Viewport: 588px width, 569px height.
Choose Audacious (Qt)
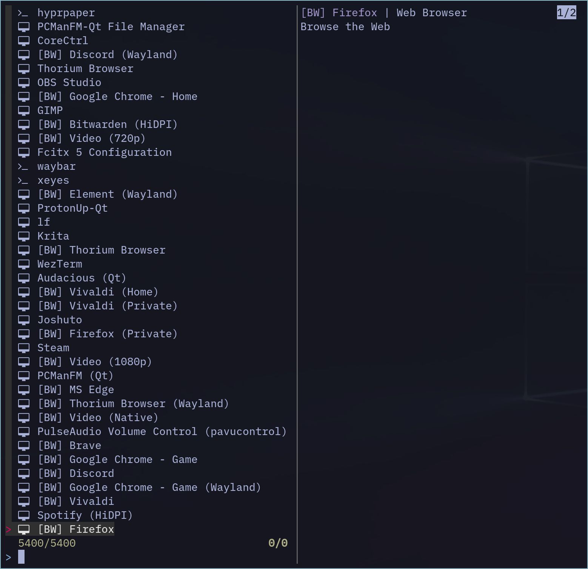[x=82, y=278]
